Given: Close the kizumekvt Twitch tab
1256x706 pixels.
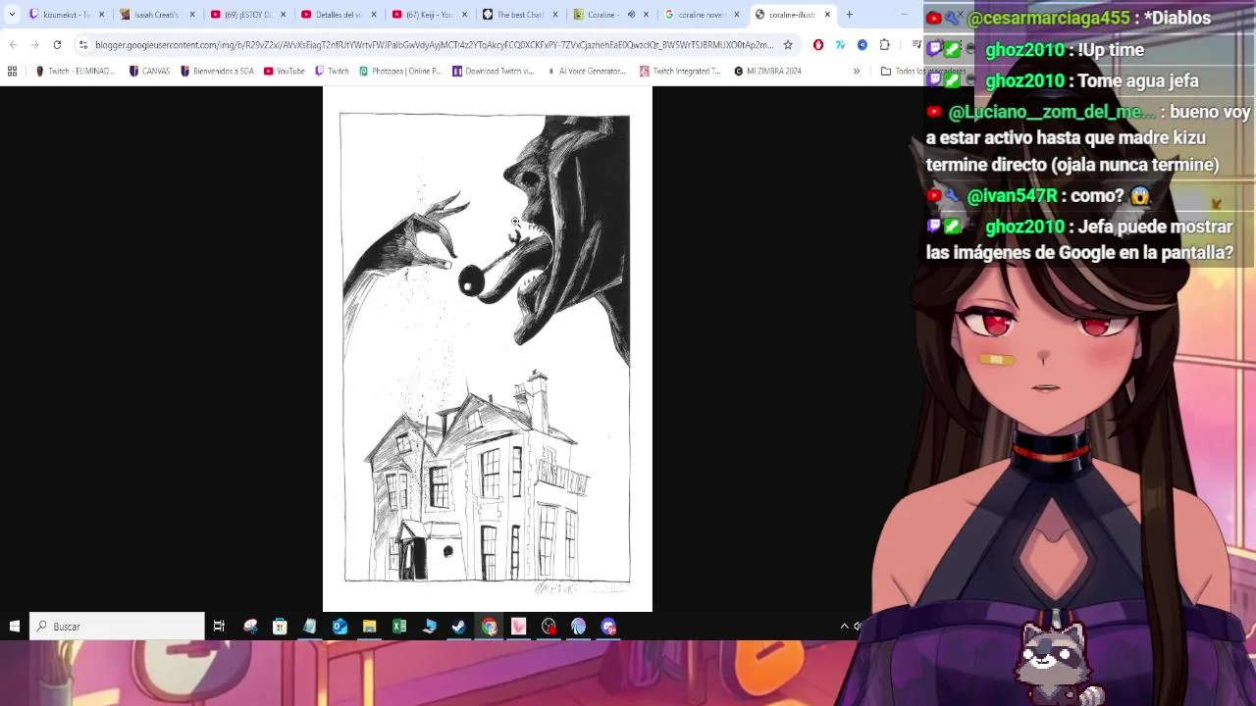Looking at the screenshot, I should click(x=101, y=15).
